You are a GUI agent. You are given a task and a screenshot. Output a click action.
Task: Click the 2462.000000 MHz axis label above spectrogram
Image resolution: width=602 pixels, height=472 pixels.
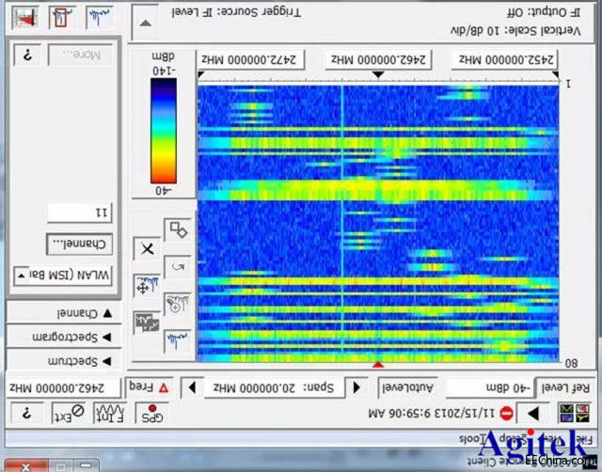click(x=378, y=59)
